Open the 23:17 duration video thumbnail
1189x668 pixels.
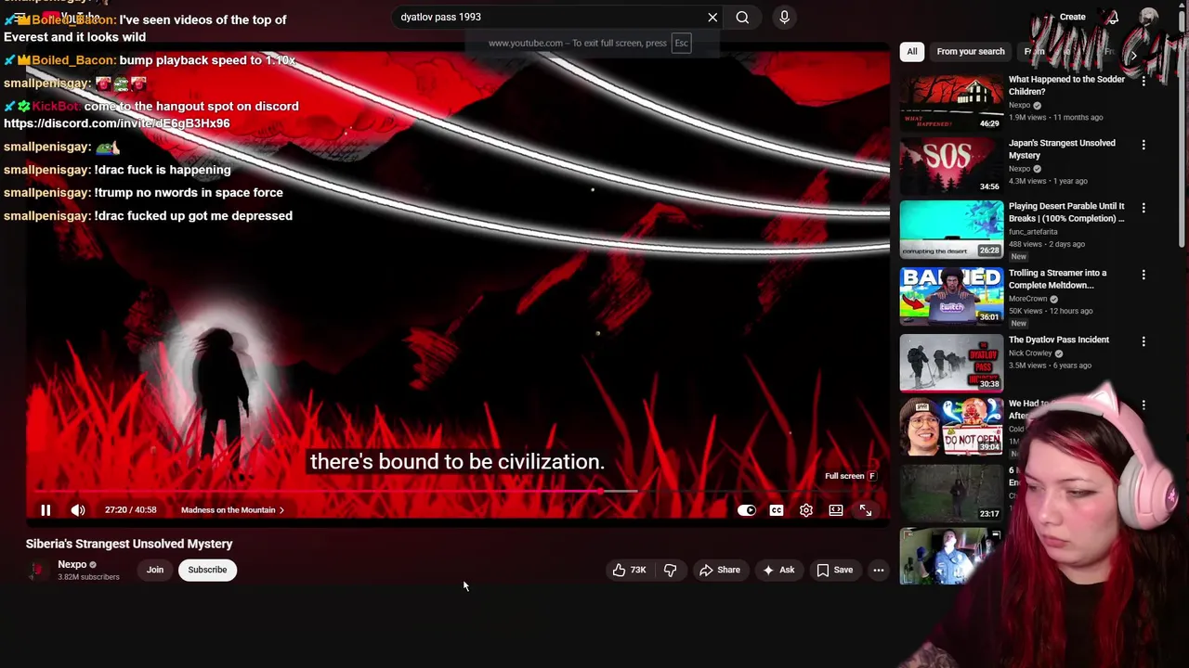[951, 492]
